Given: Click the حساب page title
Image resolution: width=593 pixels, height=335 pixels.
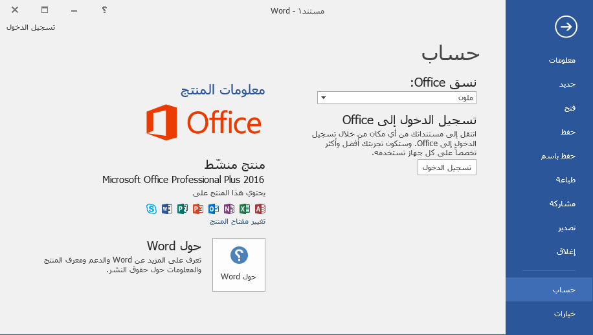Looking at the screenshot, I should (x=451, y=52).
